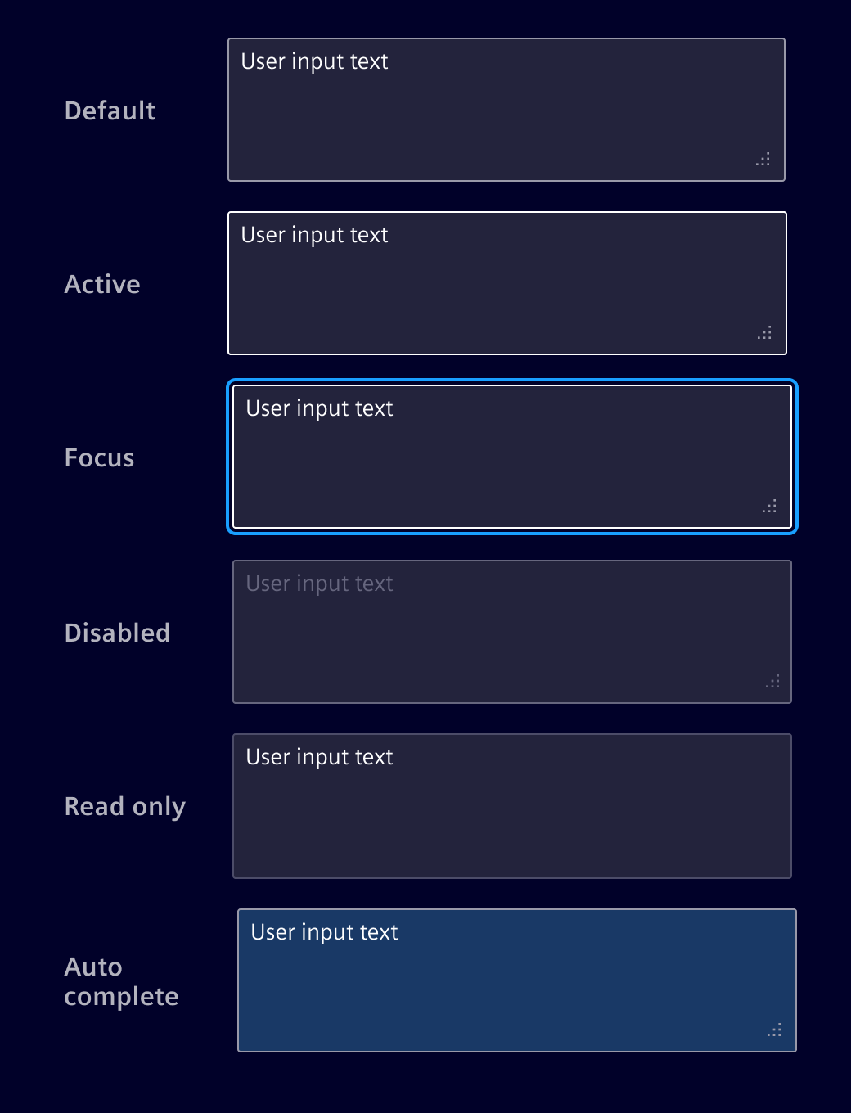Viewport: 851px width, 1113px height.
Task: Click the Default label
Action: pyautogui.click(x=110, y=110)
